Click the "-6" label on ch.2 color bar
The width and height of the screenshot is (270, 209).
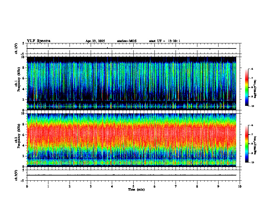[x=252, y=125]
